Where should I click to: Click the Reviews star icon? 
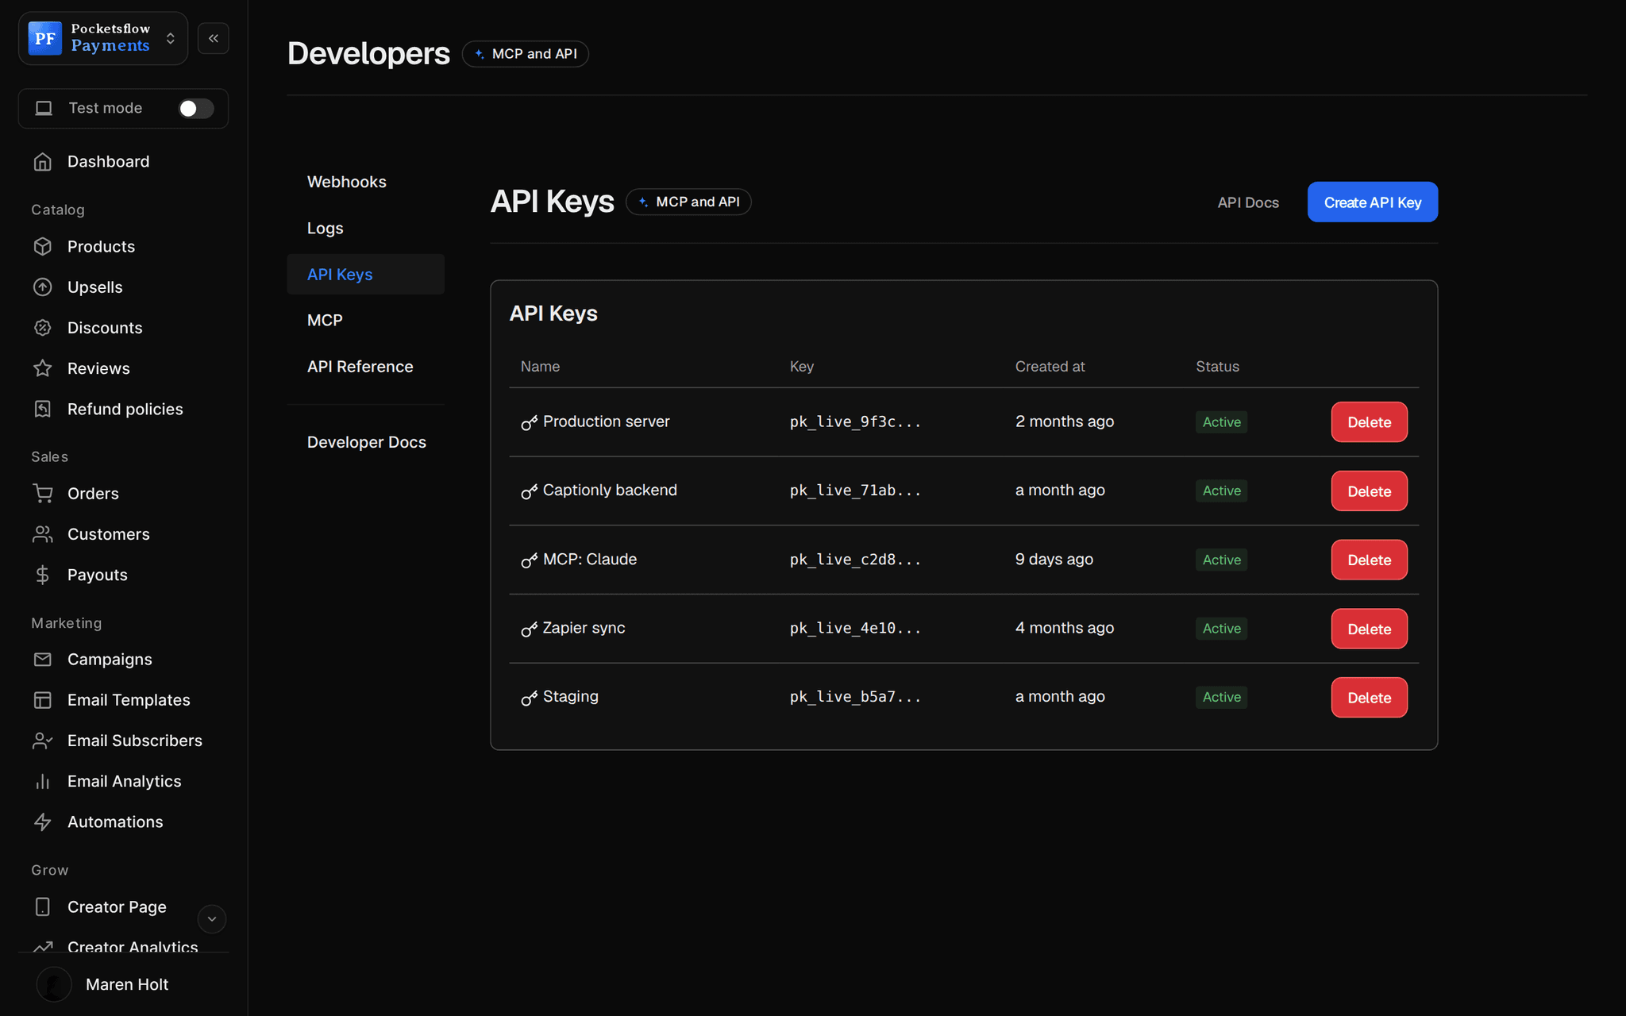[43, 368]
